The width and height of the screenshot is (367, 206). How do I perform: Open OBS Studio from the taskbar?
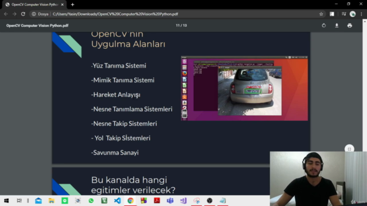pyautogui.click(x=209, y=200)
